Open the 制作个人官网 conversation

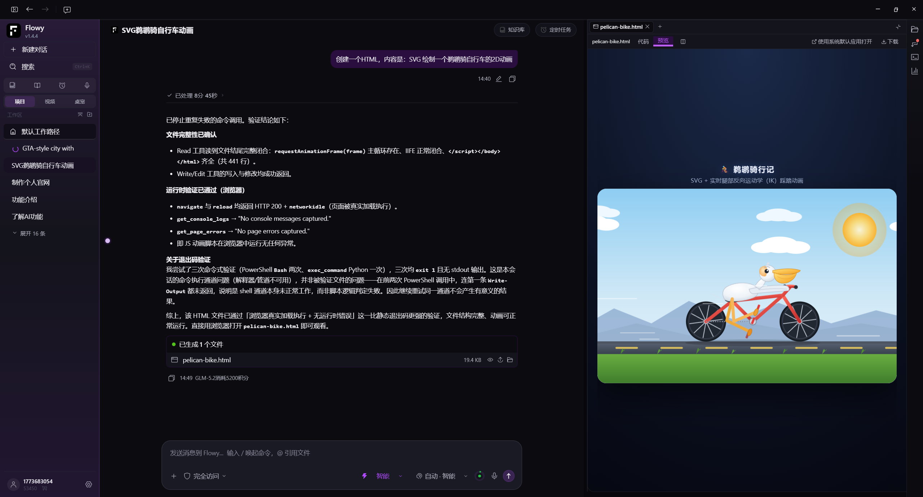click(50, 183)
